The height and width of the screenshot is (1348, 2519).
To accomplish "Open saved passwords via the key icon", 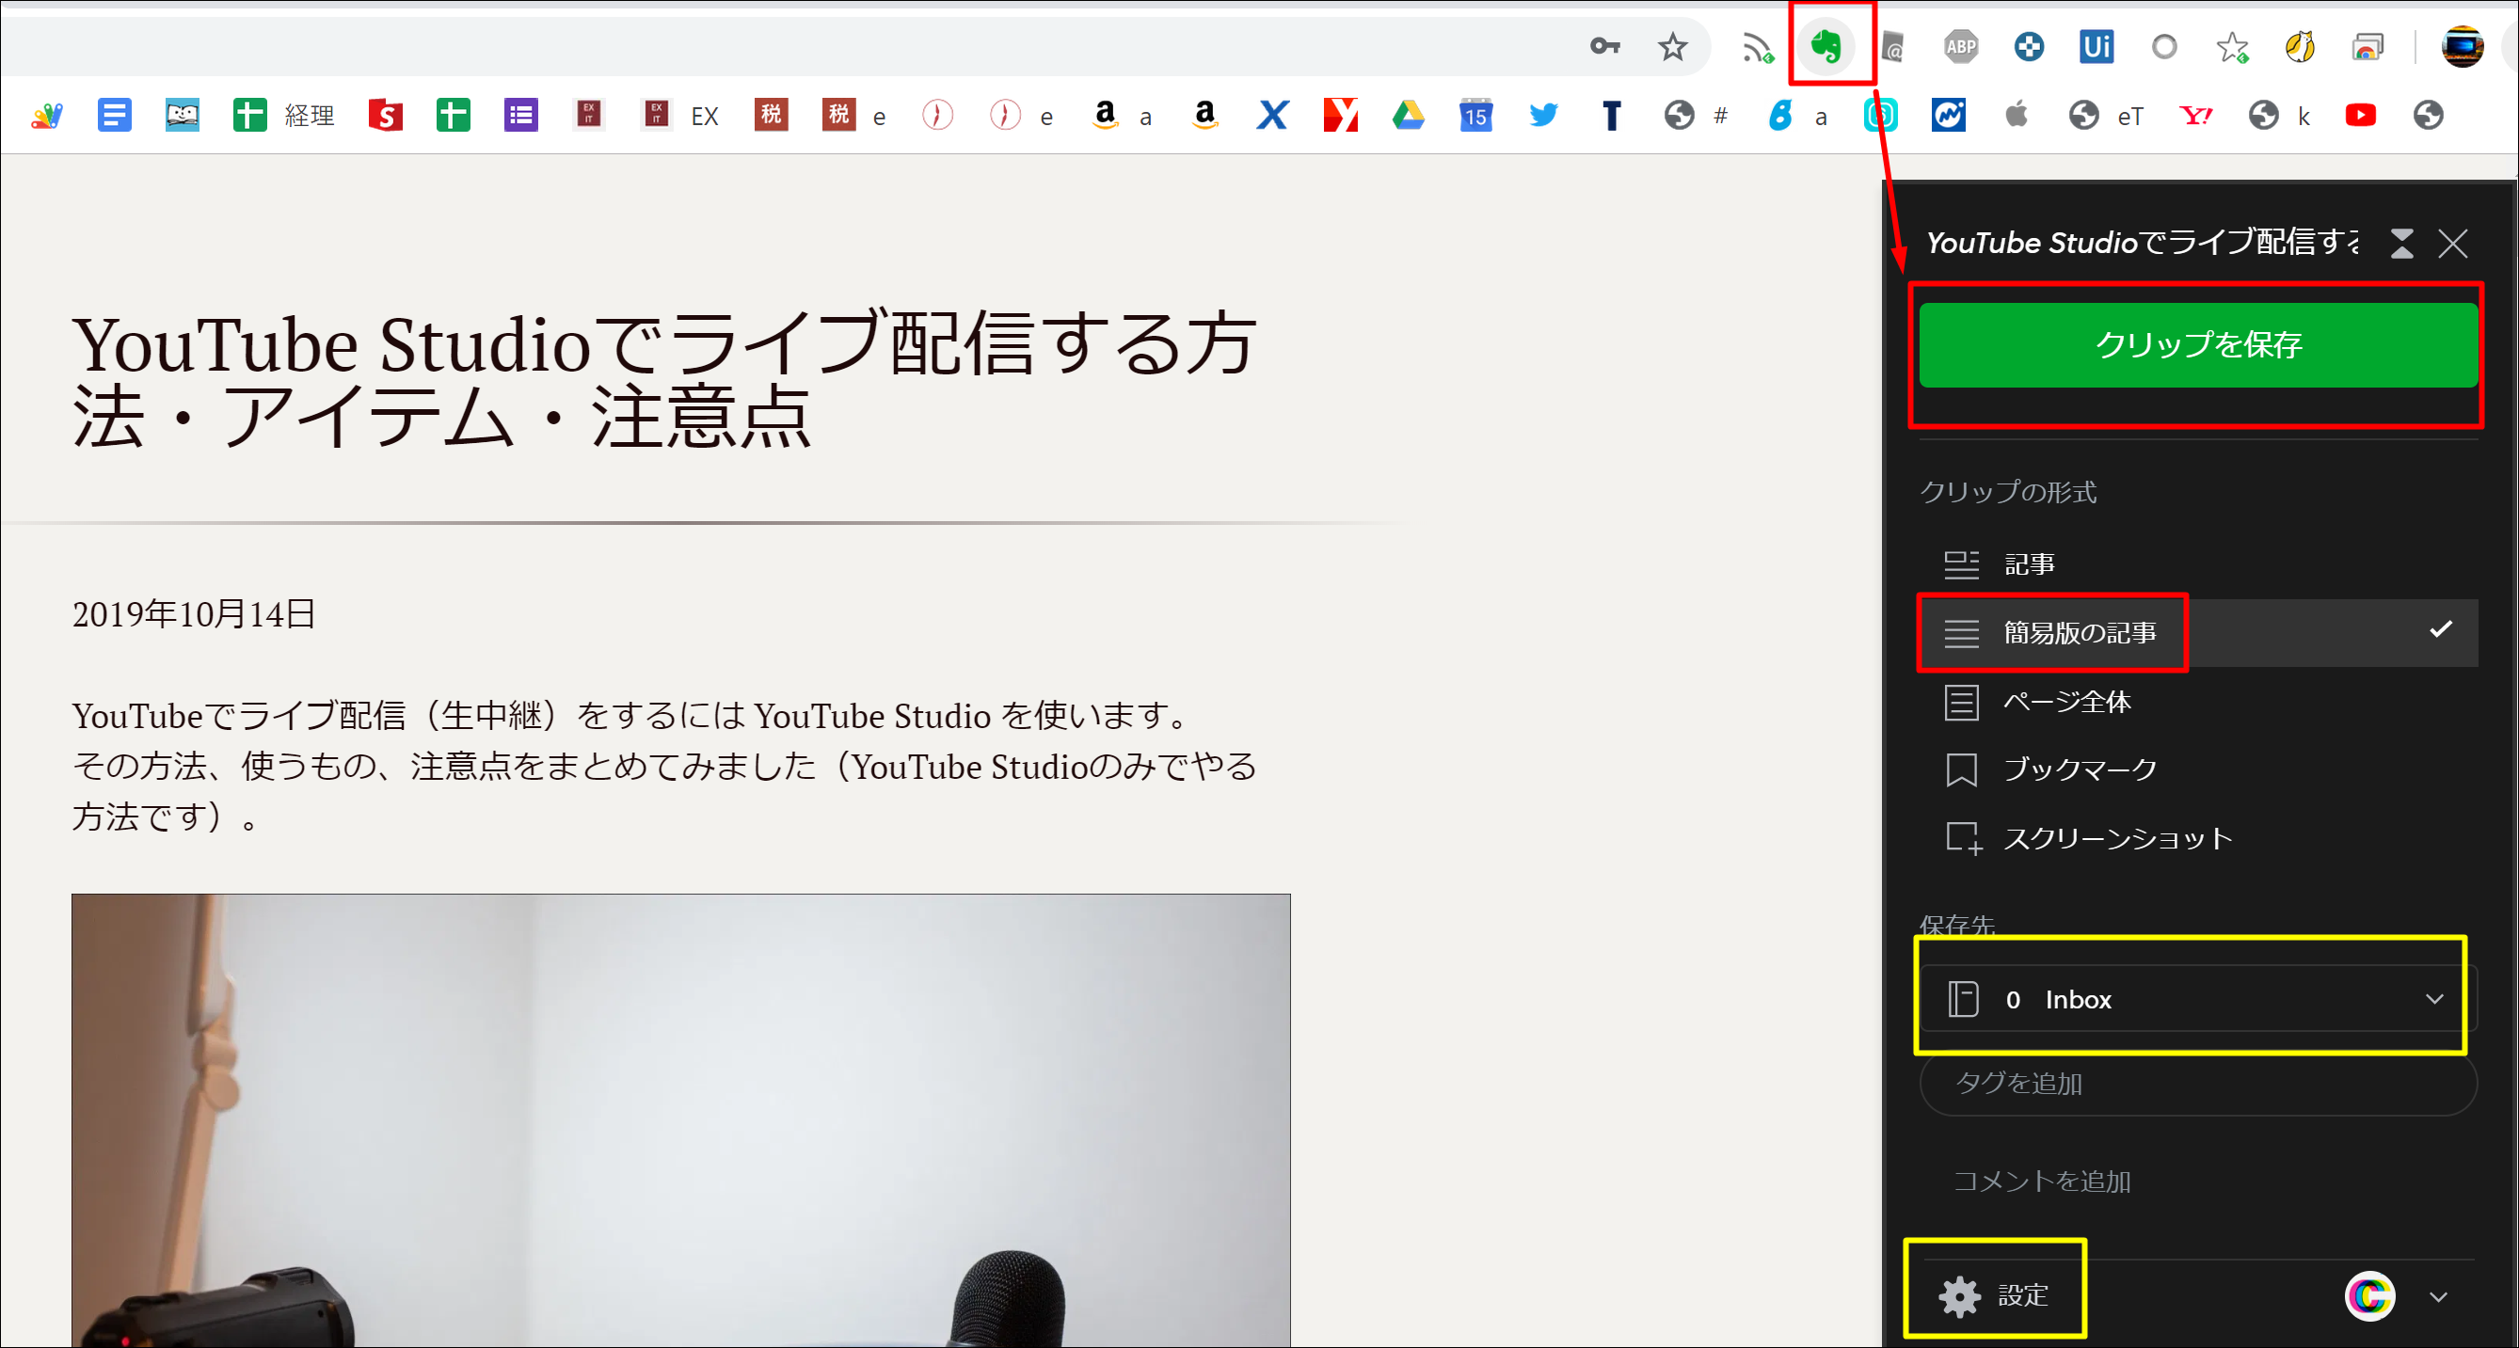I will pos(1604,46).
